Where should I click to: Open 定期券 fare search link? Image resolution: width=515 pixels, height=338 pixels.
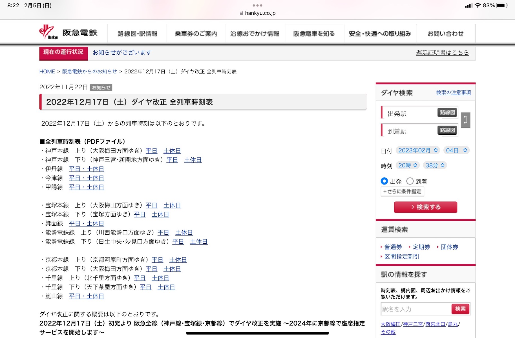tap(421, 247)
